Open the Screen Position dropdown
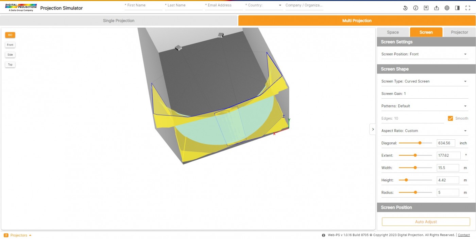The image size is (476, 239). click(425, 54)
